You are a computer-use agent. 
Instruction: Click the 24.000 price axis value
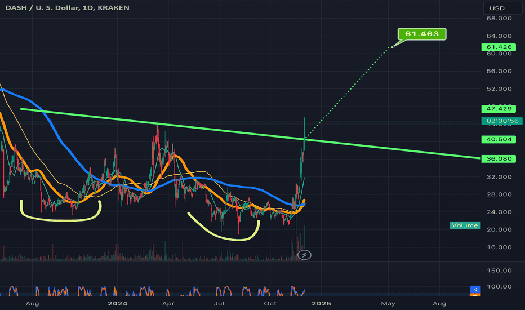pyautogui.click(x=499, y=212)
